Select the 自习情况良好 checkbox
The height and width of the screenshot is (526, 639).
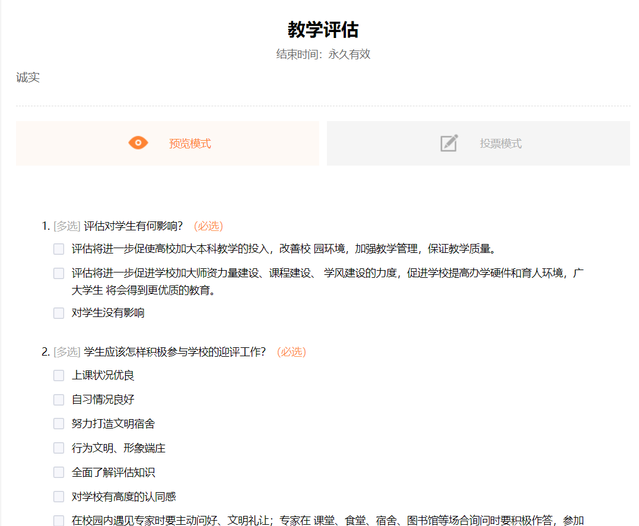[x=59, y=400]
